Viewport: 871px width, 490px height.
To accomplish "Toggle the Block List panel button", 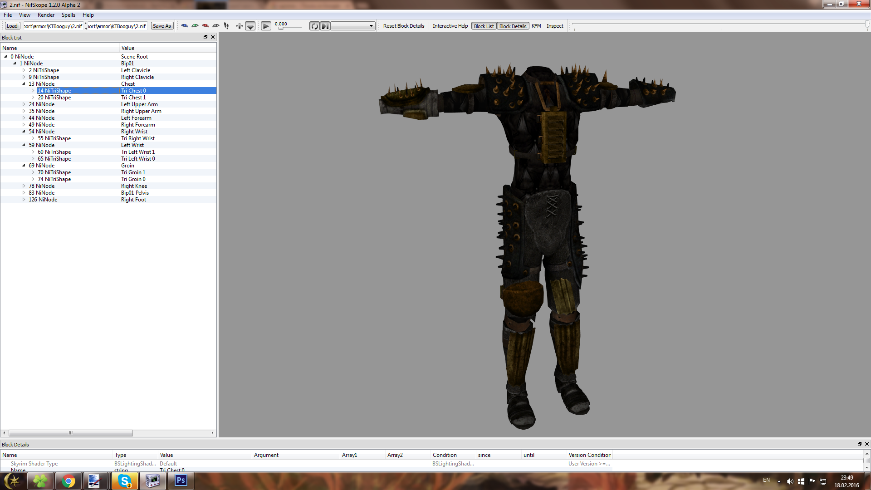I will 484,26.
